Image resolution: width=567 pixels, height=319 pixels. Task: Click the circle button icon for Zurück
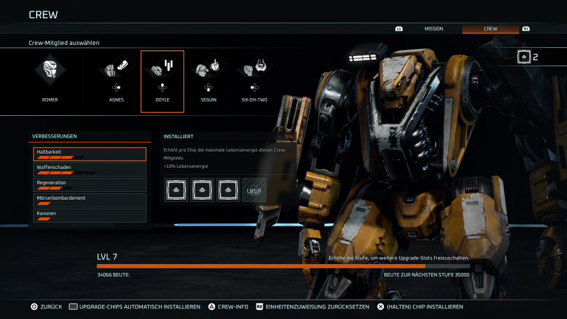[x=34, y=307]
